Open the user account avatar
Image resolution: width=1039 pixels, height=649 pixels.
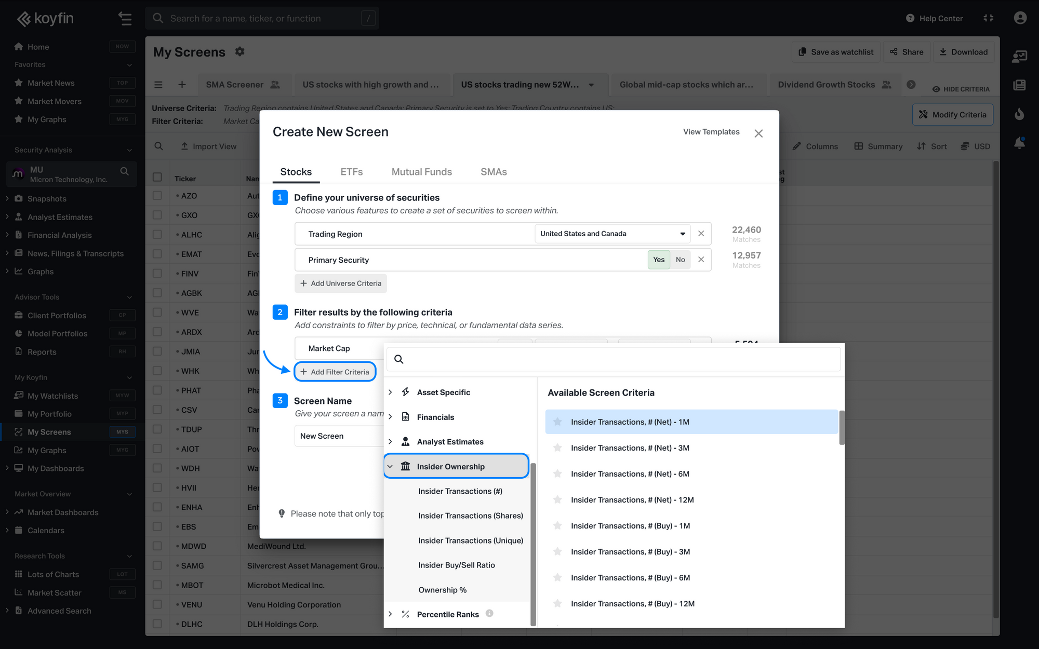[x=1020, y=18]
